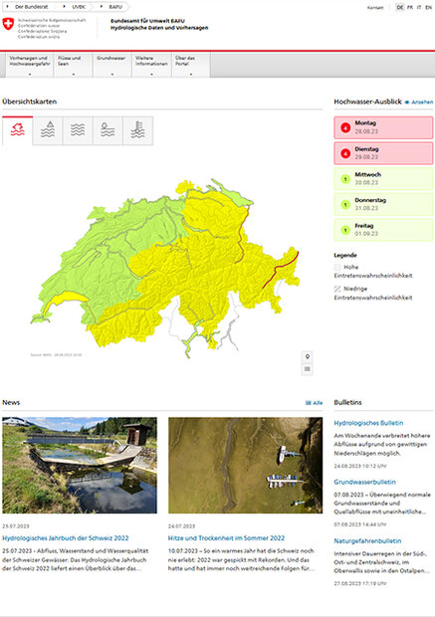Open the water warning triangle map tab
This screenshot has width=435, height=617.
click(48, 130)
